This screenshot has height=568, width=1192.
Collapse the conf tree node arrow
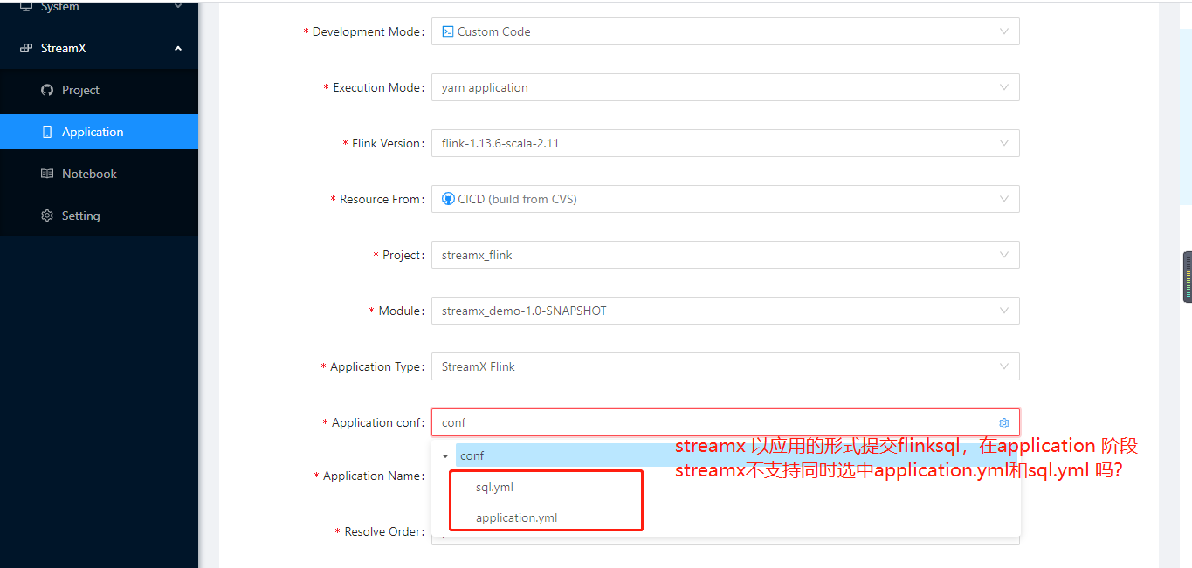[445, 455]
